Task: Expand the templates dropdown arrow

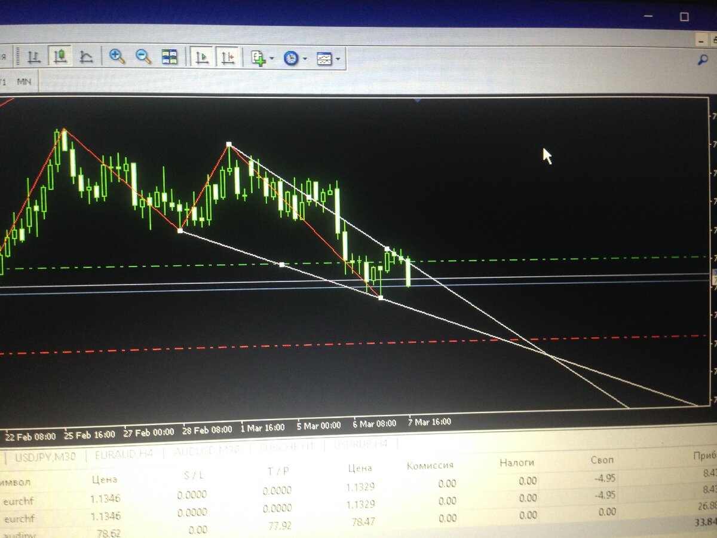Action: click(338, 59)
